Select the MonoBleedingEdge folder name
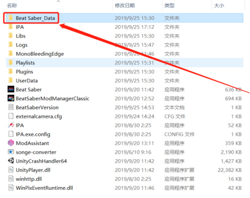Image resolution: width=250 pixels, height=198 pixels. pyautogui.click(x=40, y=54)
